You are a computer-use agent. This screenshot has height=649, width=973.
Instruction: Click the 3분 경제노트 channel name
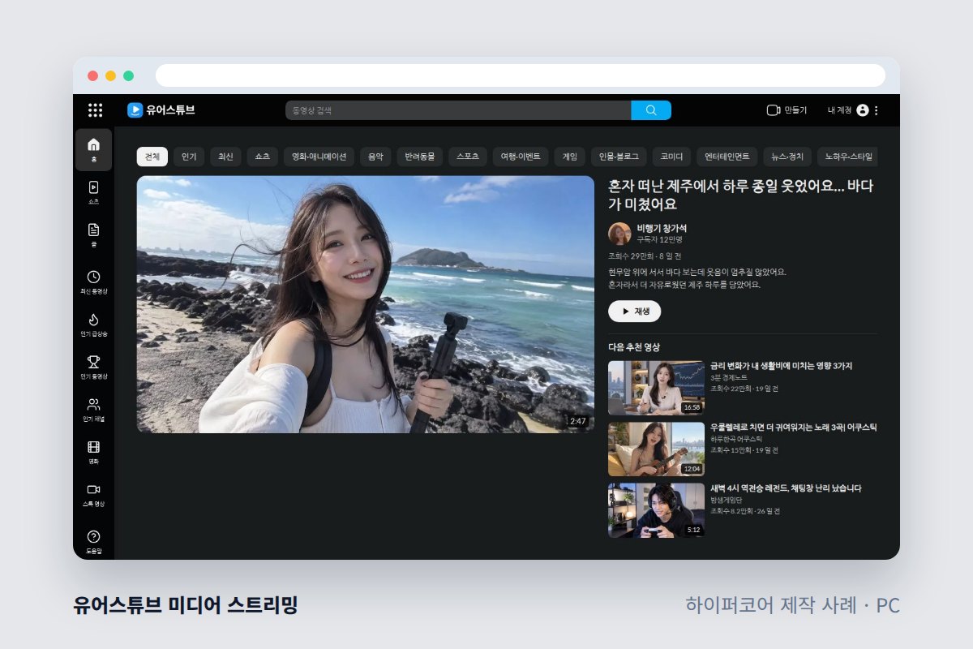coord(729,378)
